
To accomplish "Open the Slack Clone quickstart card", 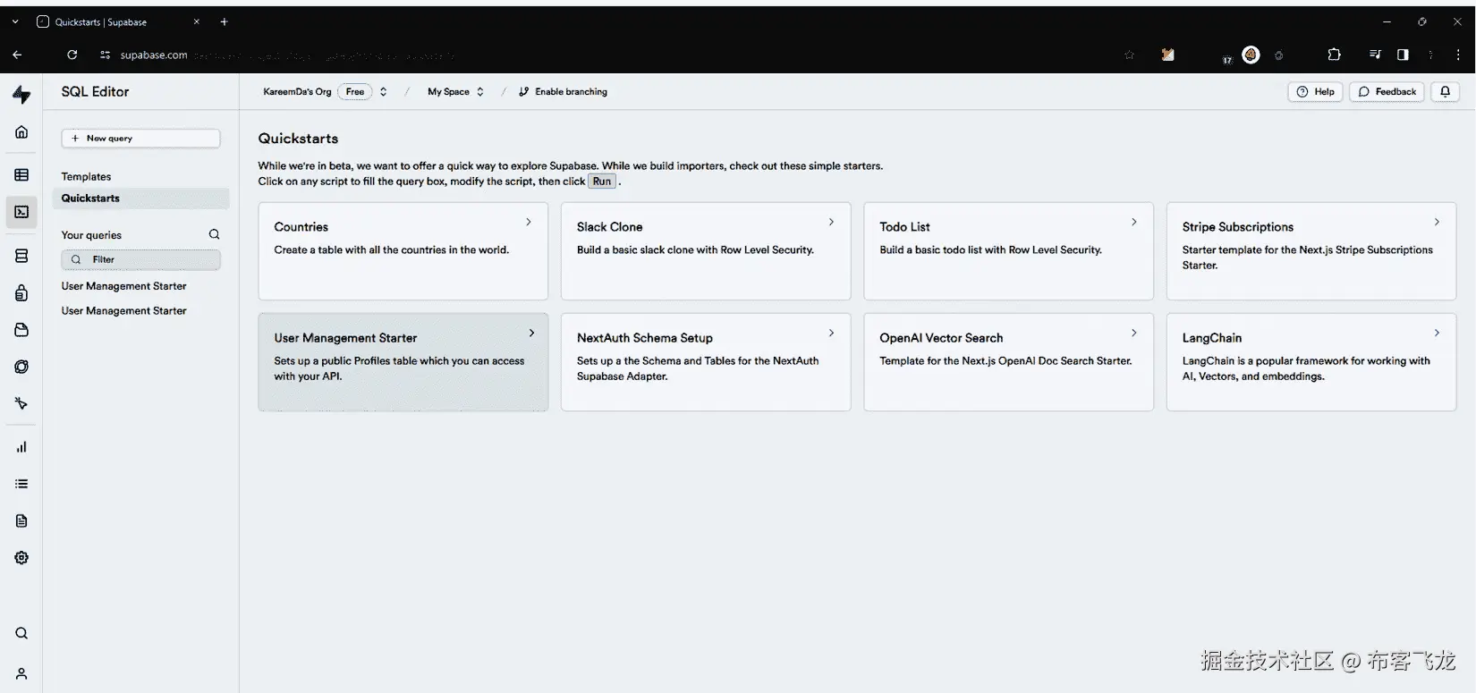I will 705,250.
